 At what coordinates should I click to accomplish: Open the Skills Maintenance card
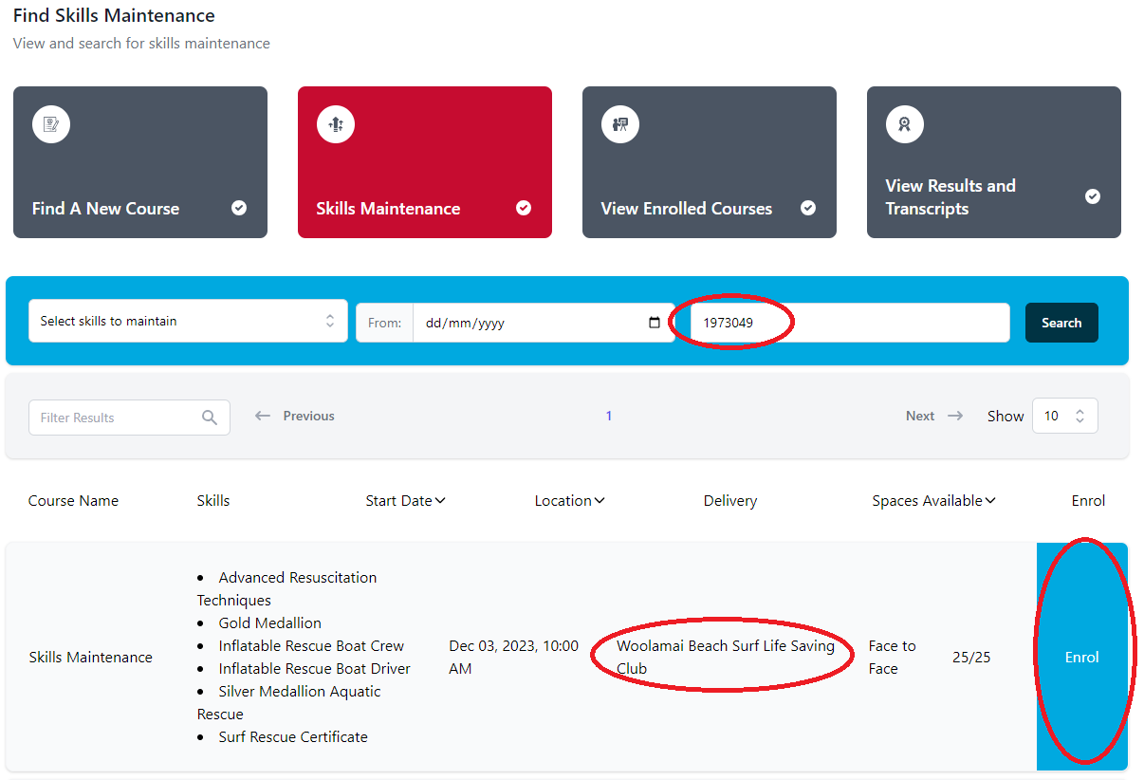[425, 162]
